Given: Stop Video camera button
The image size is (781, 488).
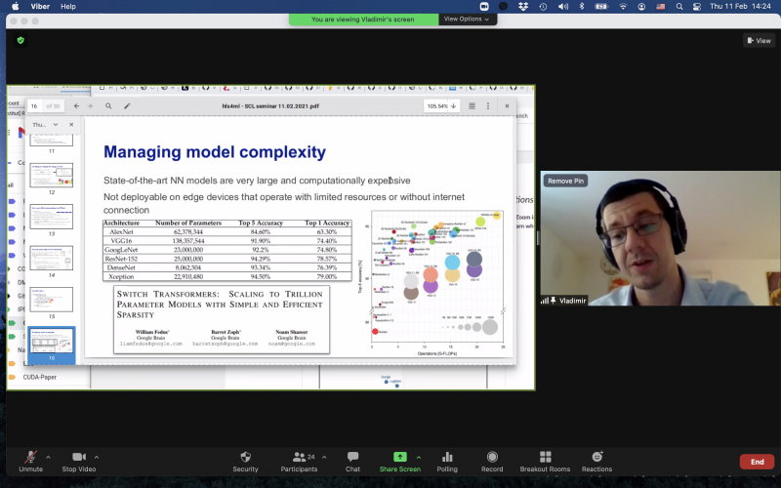Looking at the screenshot, I should point(79,461).
